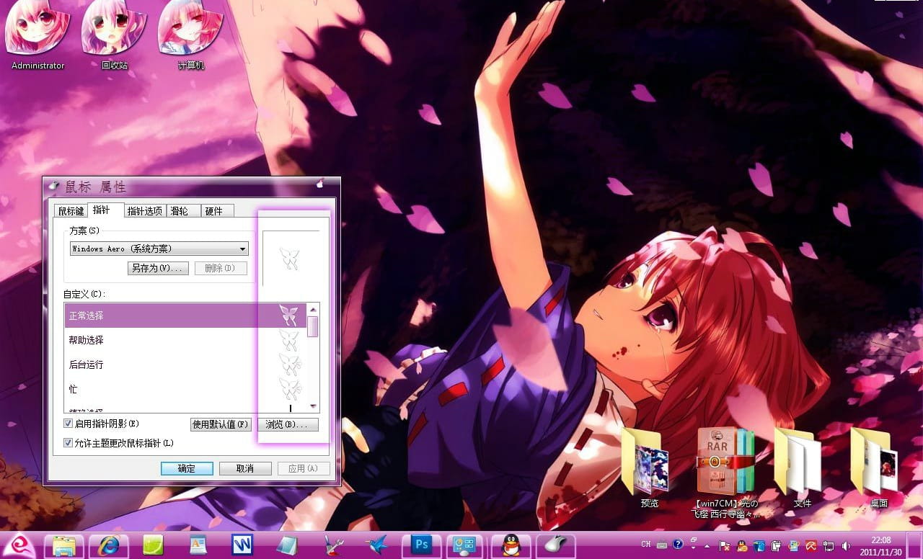Click the volume icon in the system tray
This screenshot has height=559, width=923.
pyautogui.click(x=845, y=545)
